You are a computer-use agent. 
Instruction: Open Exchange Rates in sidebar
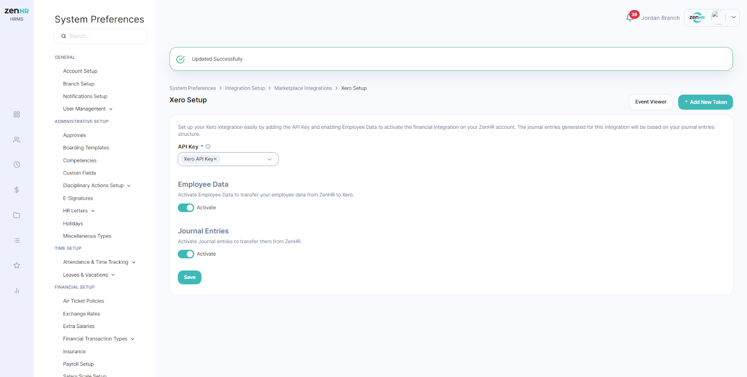[82, 314]
